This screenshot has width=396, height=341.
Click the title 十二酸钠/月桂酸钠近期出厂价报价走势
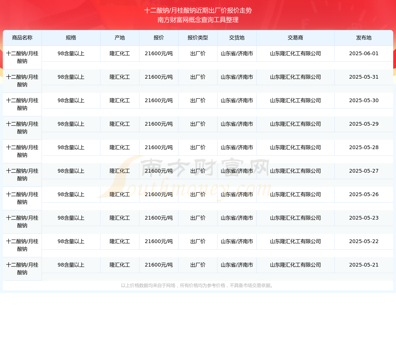(x=198, y=10)
